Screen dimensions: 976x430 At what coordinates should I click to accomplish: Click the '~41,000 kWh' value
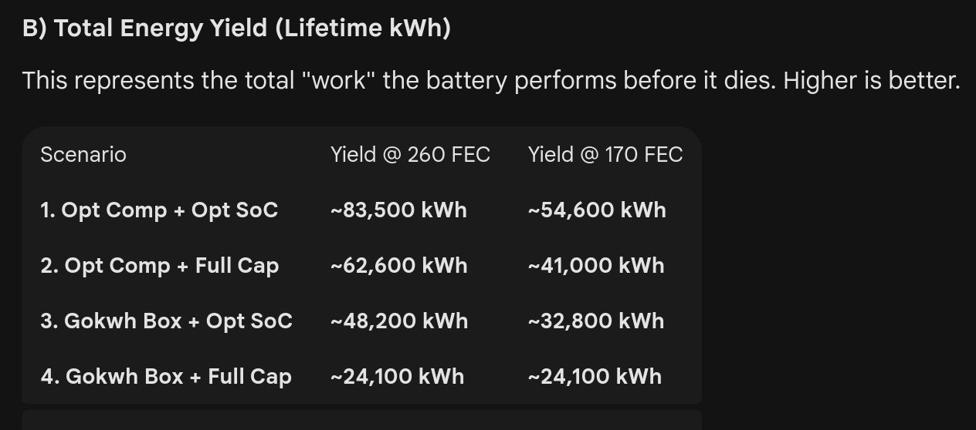click(596, 266)
